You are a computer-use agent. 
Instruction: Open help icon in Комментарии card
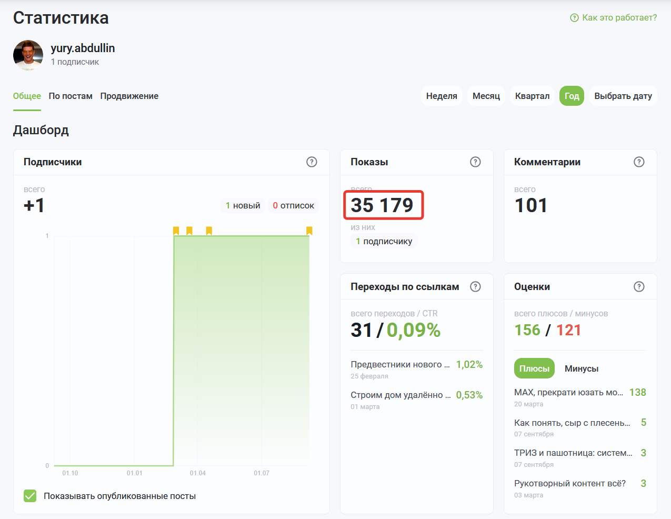tap(639, 162)
